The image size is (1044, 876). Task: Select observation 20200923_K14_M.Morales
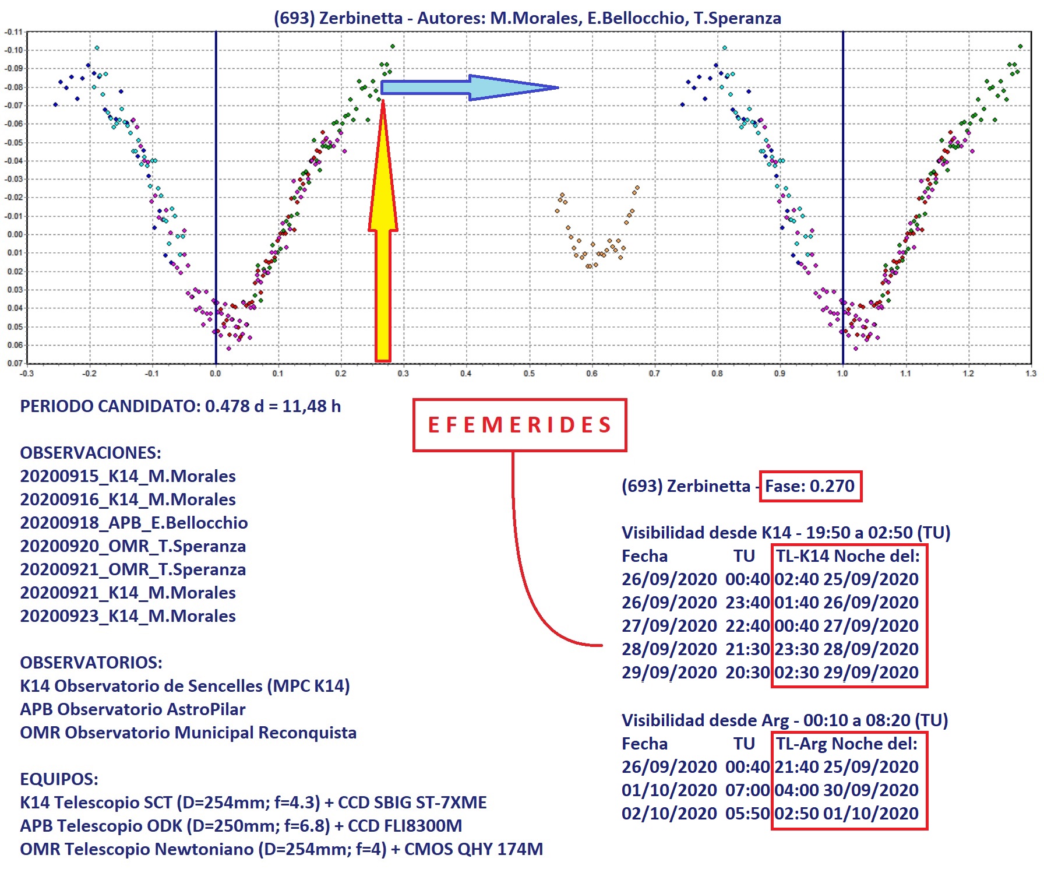point(128,616)
